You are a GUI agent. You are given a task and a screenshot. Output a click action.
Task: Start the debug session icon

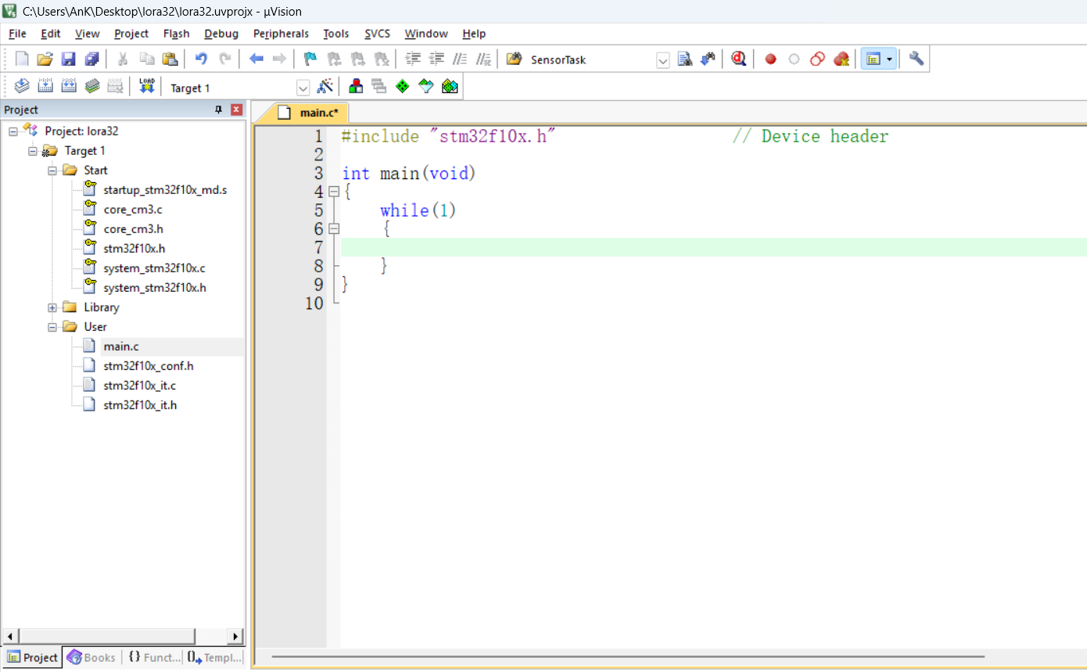(739, 59)
